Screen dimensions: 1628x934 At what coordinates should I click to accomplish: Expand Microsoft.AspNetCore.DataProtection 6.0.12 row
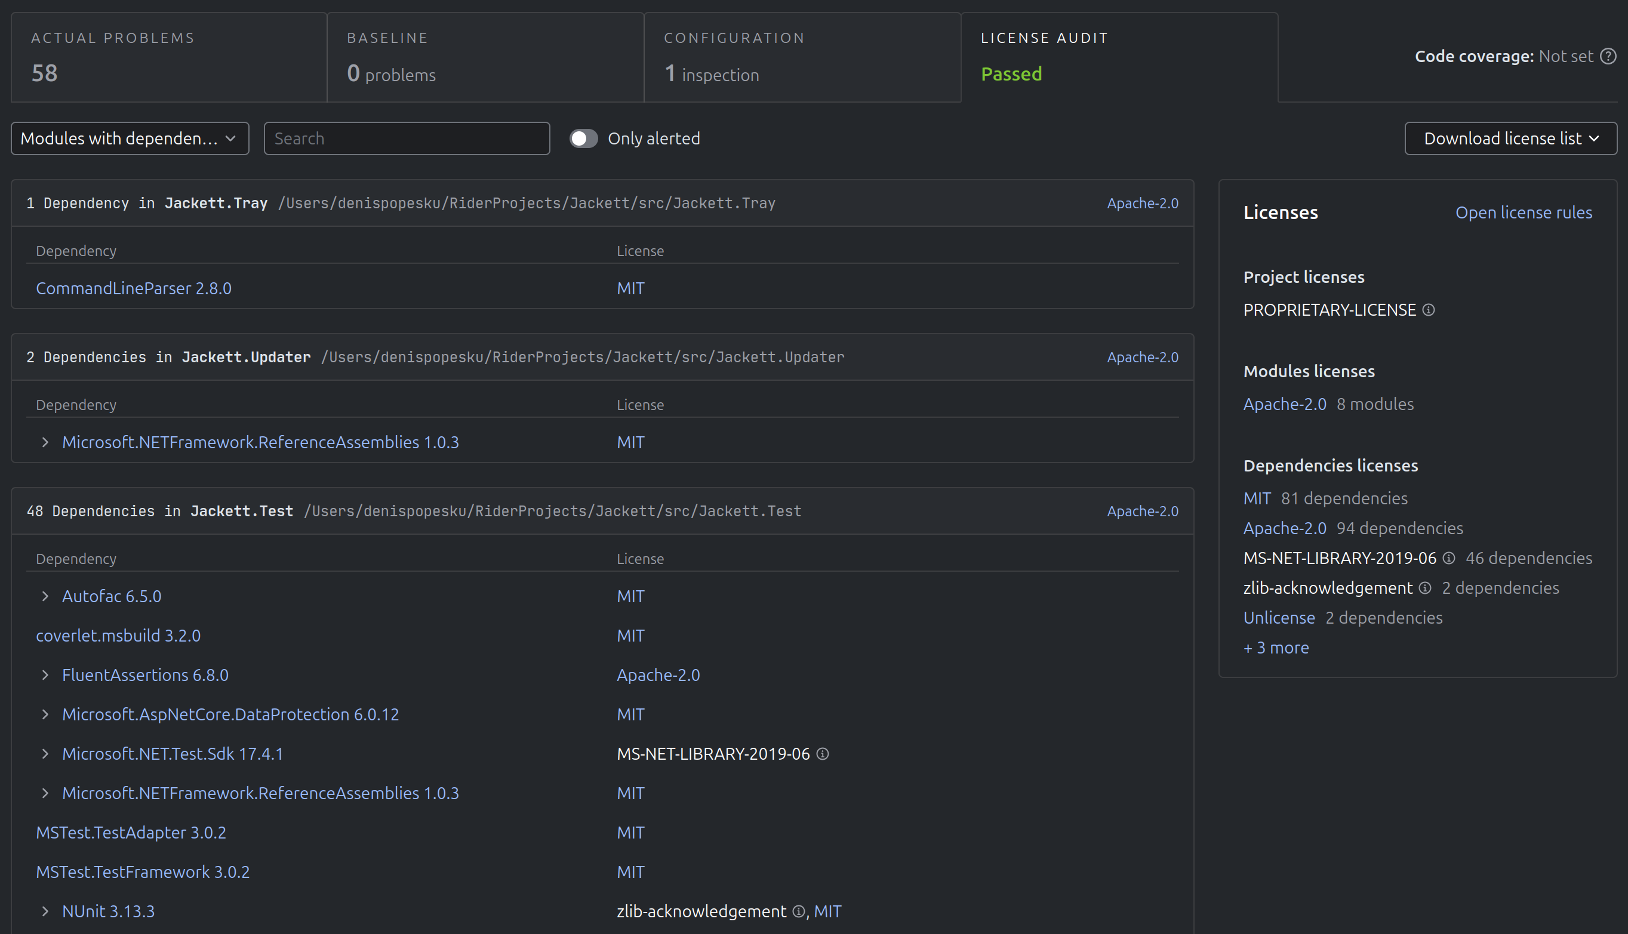click(45, 714)
